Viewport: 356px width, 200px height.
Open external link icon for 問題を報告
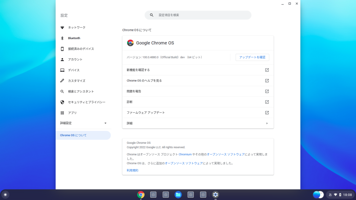pyautogui.click(x=267, y=91)
